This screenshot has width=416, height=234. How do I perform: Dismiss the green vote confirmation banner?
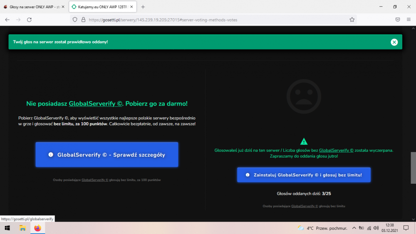coord(394,42)
